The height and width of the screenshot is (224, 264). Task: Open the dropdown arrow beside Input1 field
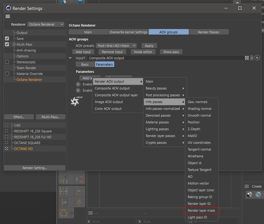[252, 58]
